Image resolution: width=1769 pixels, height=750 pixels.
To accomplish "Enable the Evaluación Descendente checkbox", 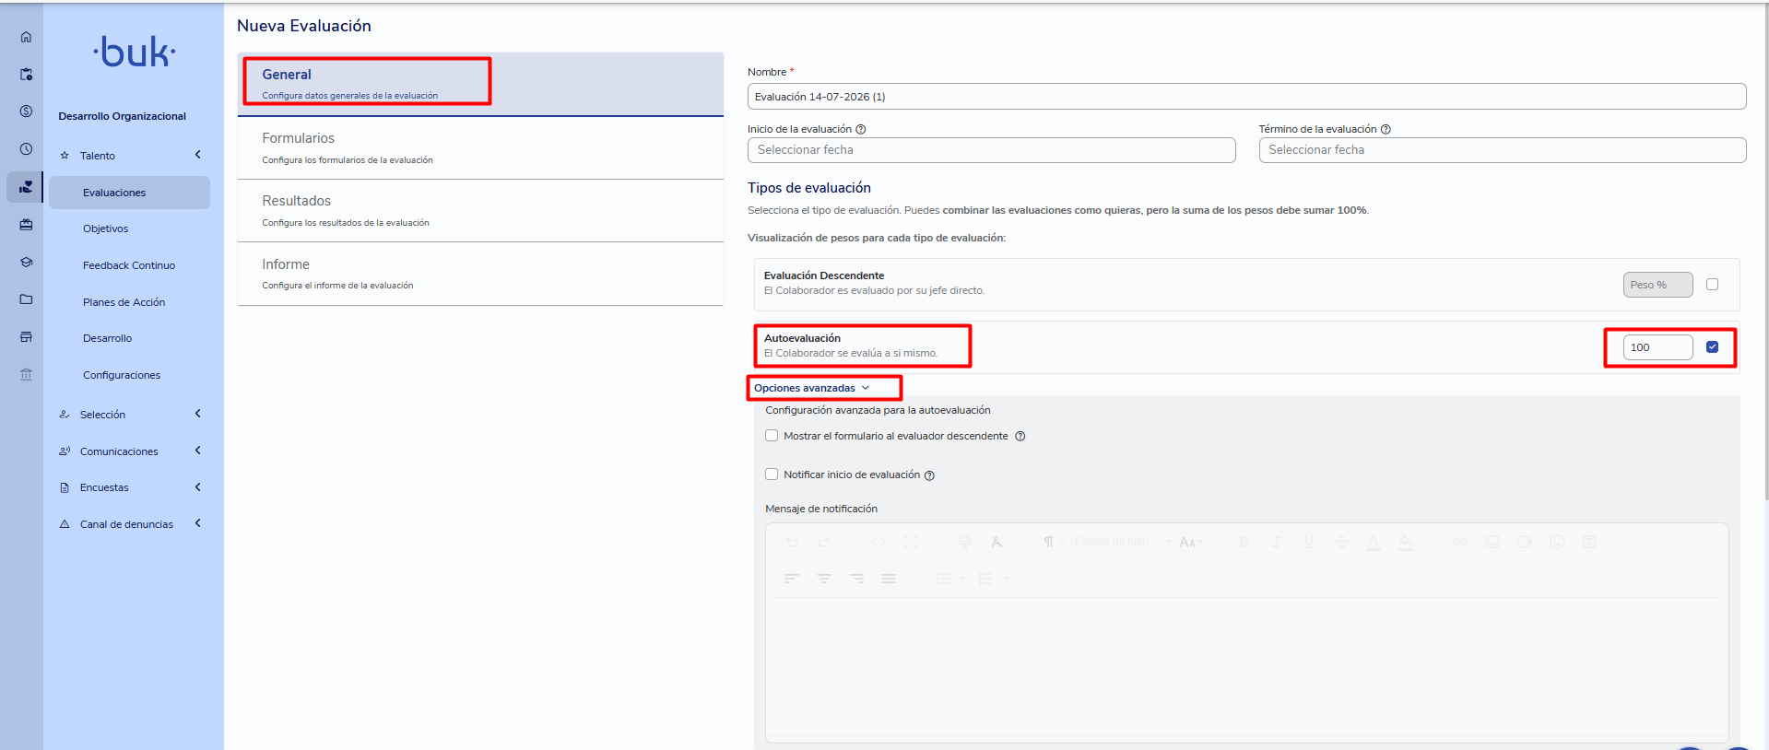I will 1712,285.
